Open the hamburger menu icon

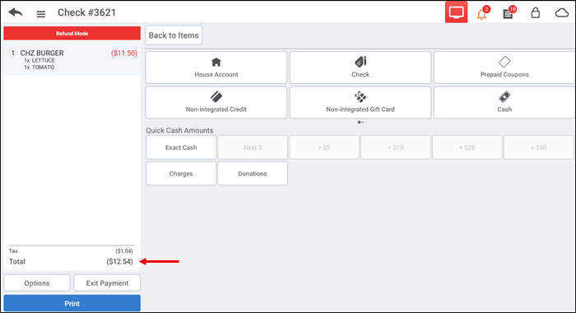(x=41, y=14)
